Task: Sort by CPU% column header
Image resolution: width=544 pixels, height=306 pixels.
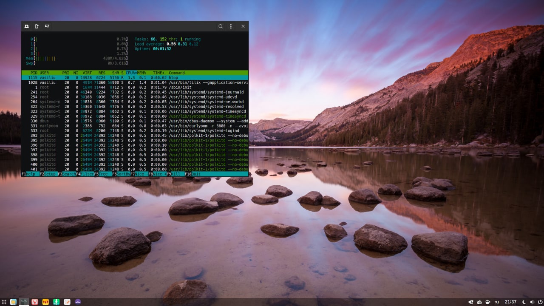Action: (x=130, y=73)
